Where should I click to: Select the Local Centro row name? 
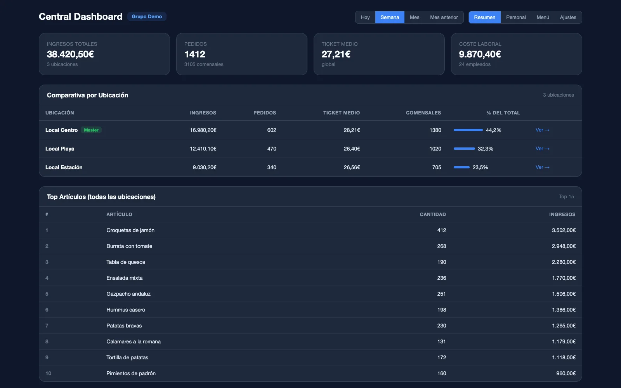[61, 130]
